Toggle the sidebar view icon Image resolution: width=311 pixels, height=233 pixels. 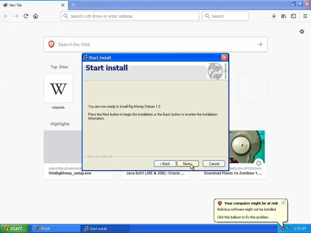[293, 16]
